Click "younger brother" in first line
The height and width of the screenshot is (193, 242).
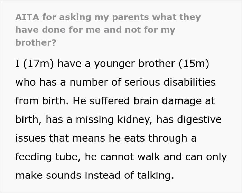coord(135,64)
